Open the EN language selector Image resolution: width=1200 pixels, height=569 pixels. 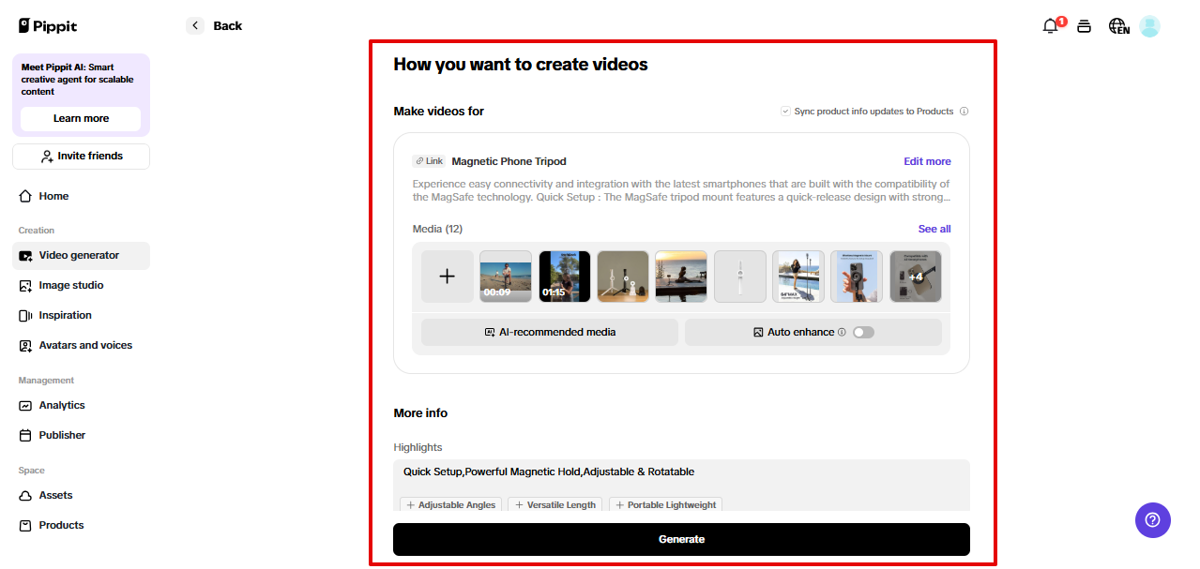(x=1117, y=26)
